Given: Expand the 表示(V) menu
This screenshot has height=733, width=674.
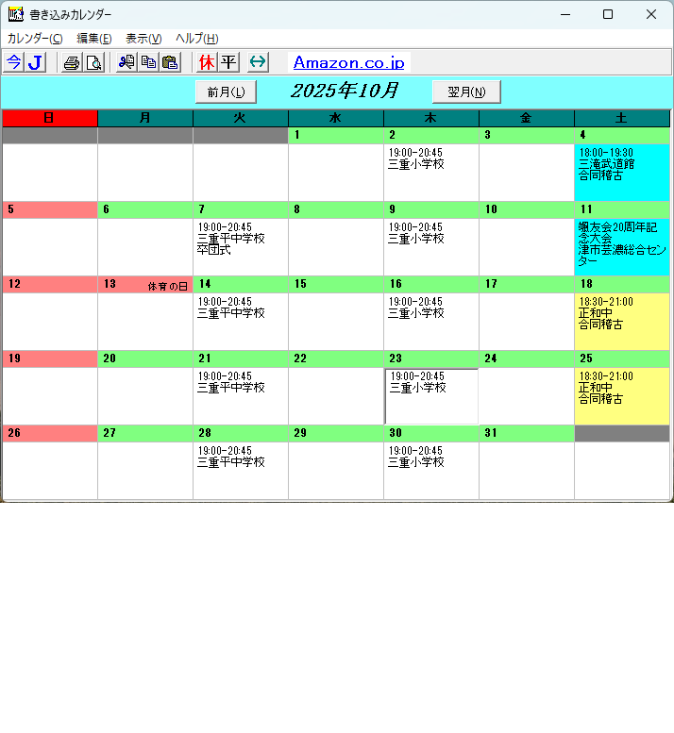Looking at the screenshot, I should [143, 38].
